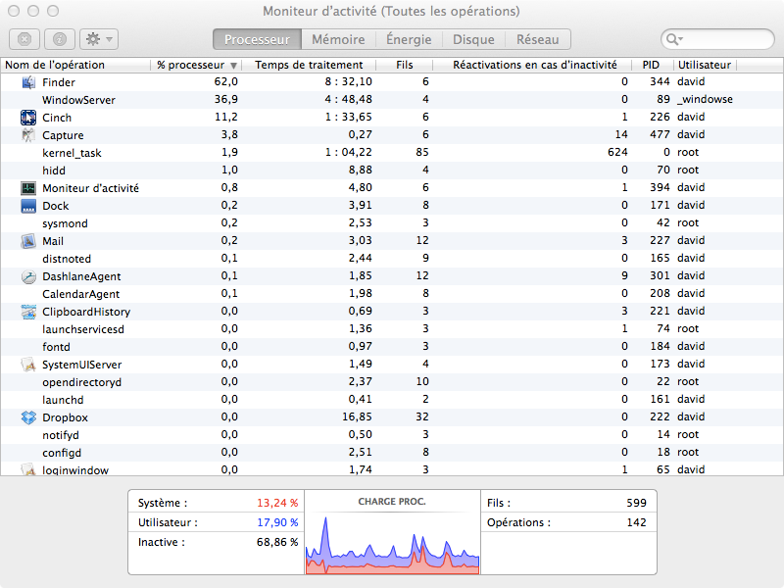Viewport: 784px width, 588px height.
Task: Click the Cinch app icon
Action: click(x=28, y=118)
